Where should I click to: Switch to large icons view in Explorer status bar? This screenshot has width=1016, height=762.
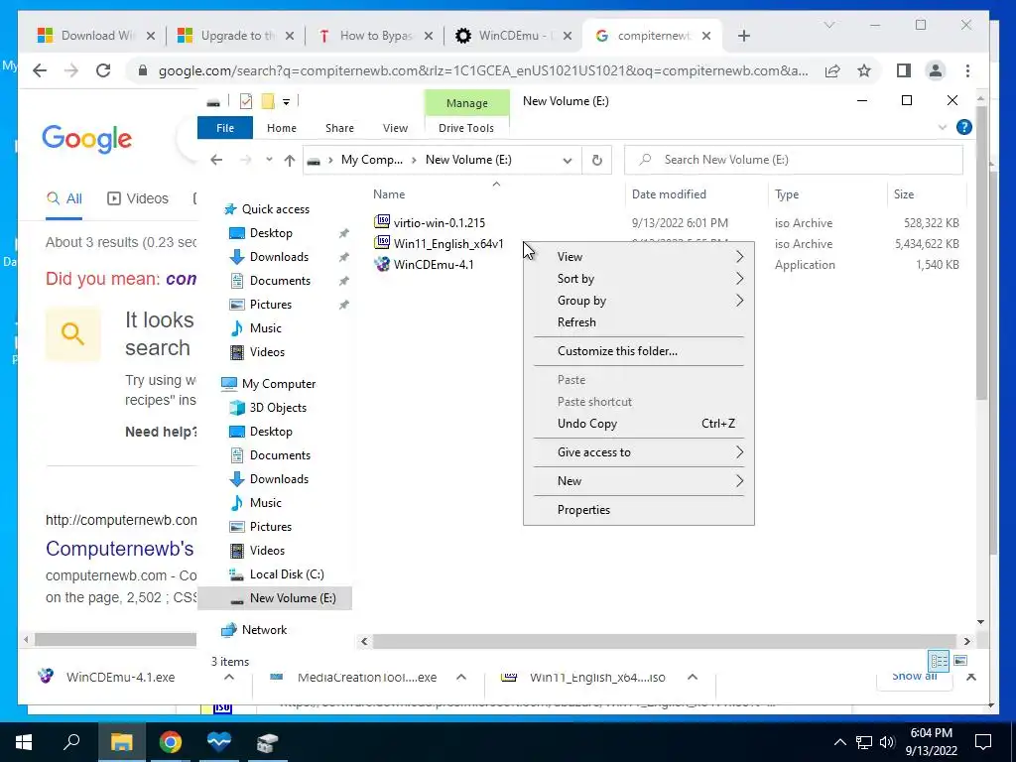[x=960, y=661]
